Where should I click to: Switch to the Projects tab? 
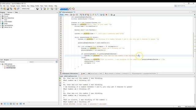click(3, 12)
